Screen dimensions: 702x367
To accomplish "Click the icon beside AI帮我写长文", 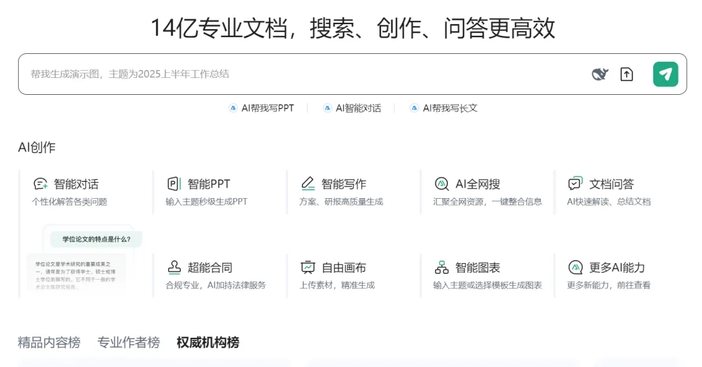I will click(x=414, y=108).
